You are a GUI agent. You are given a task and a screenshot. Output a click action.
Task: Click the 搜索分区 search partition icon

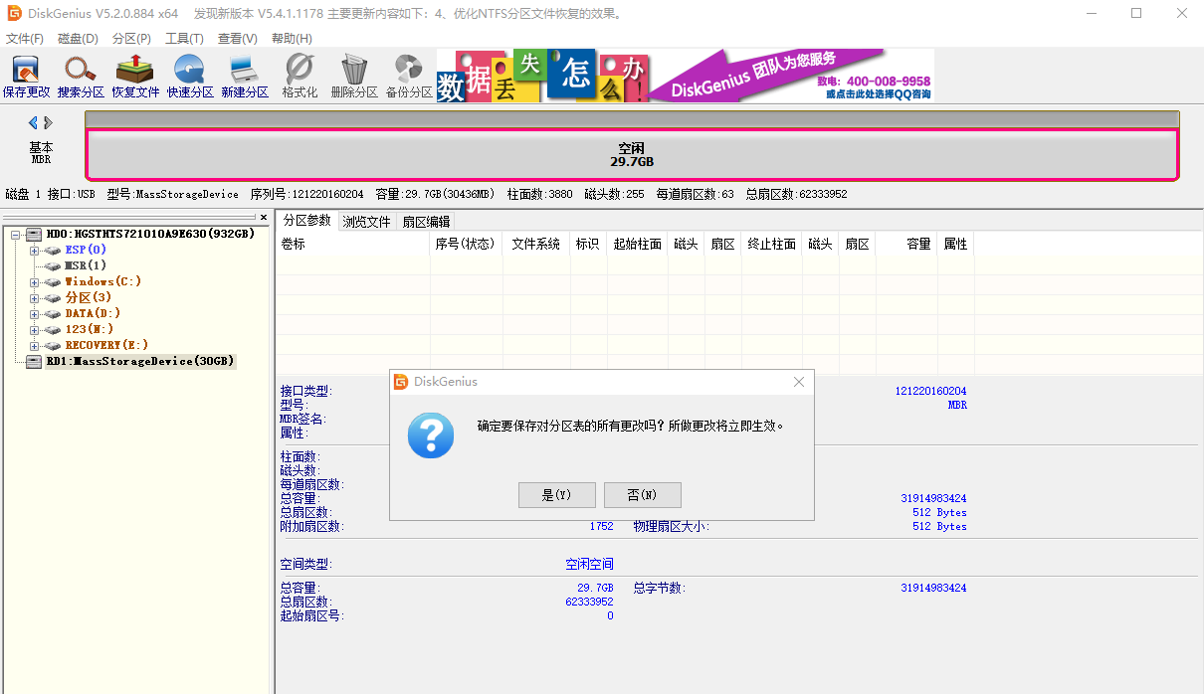81,77
